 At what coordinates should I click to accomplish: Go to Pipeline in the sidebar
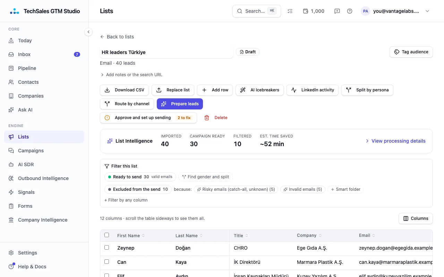(44, 68)
